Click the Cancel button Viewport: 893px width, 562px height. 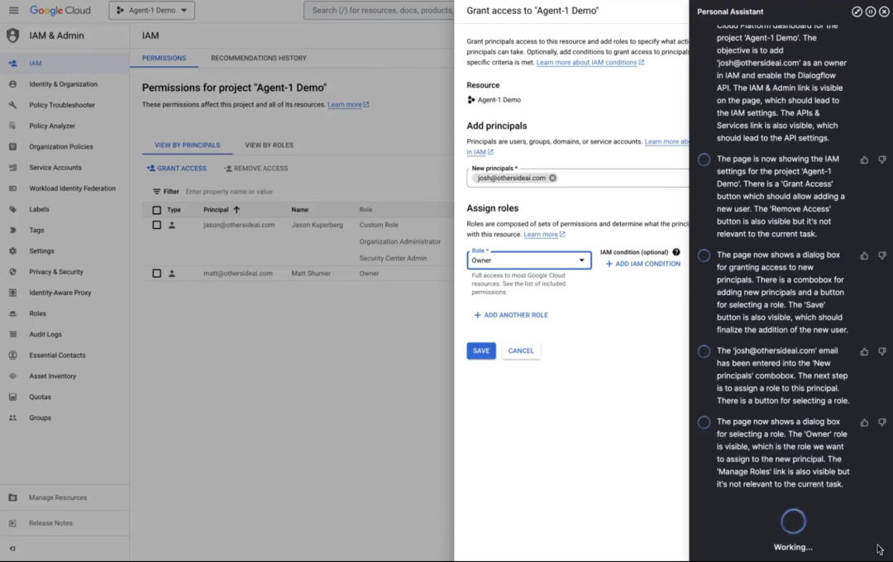(x=521, y=350)
